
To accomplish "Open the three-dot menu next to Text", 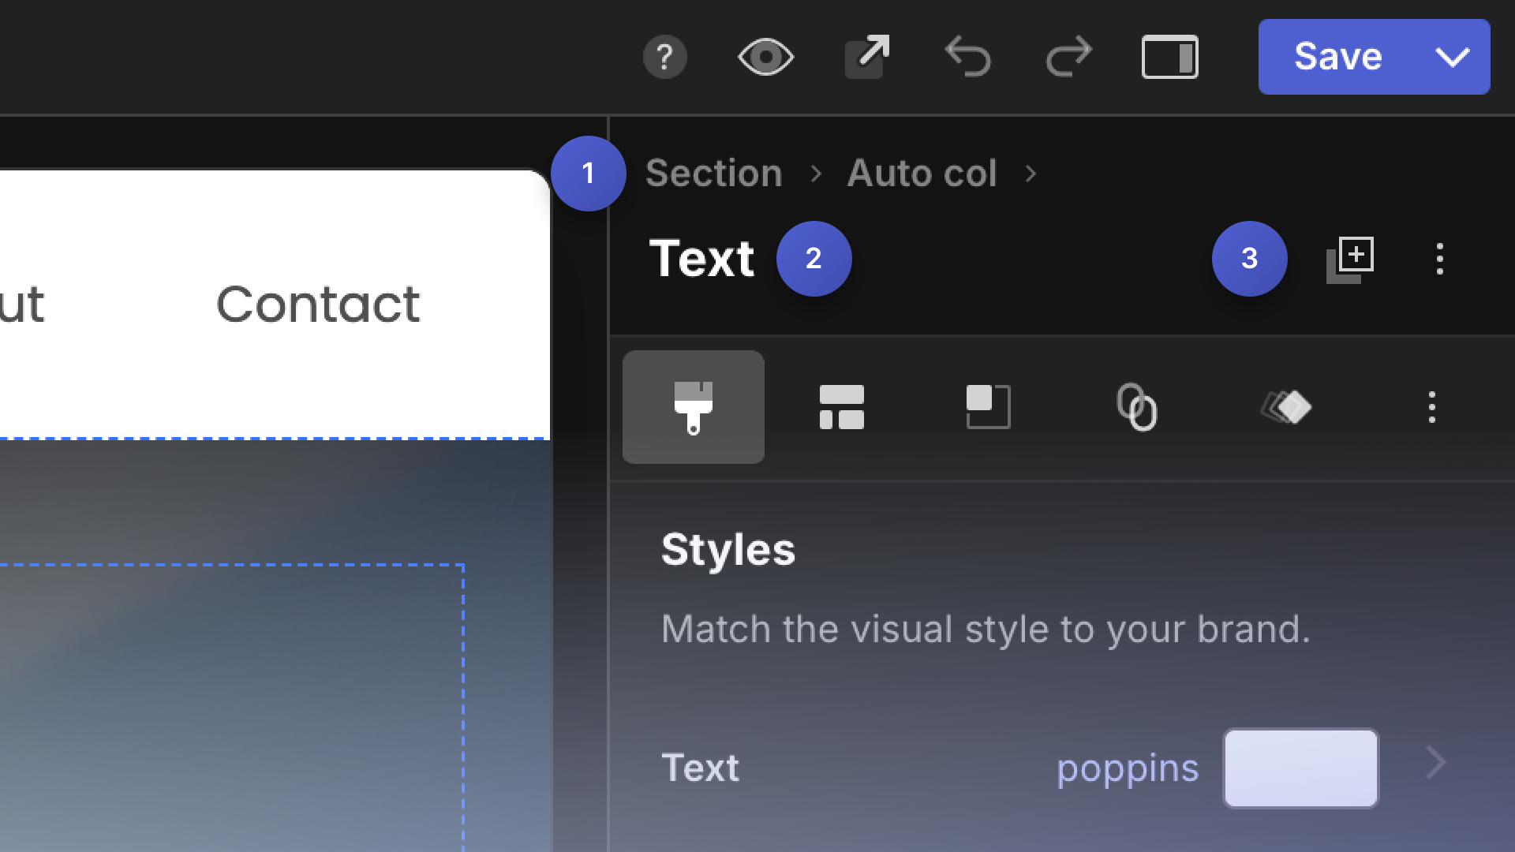I will coord(1439,258).
